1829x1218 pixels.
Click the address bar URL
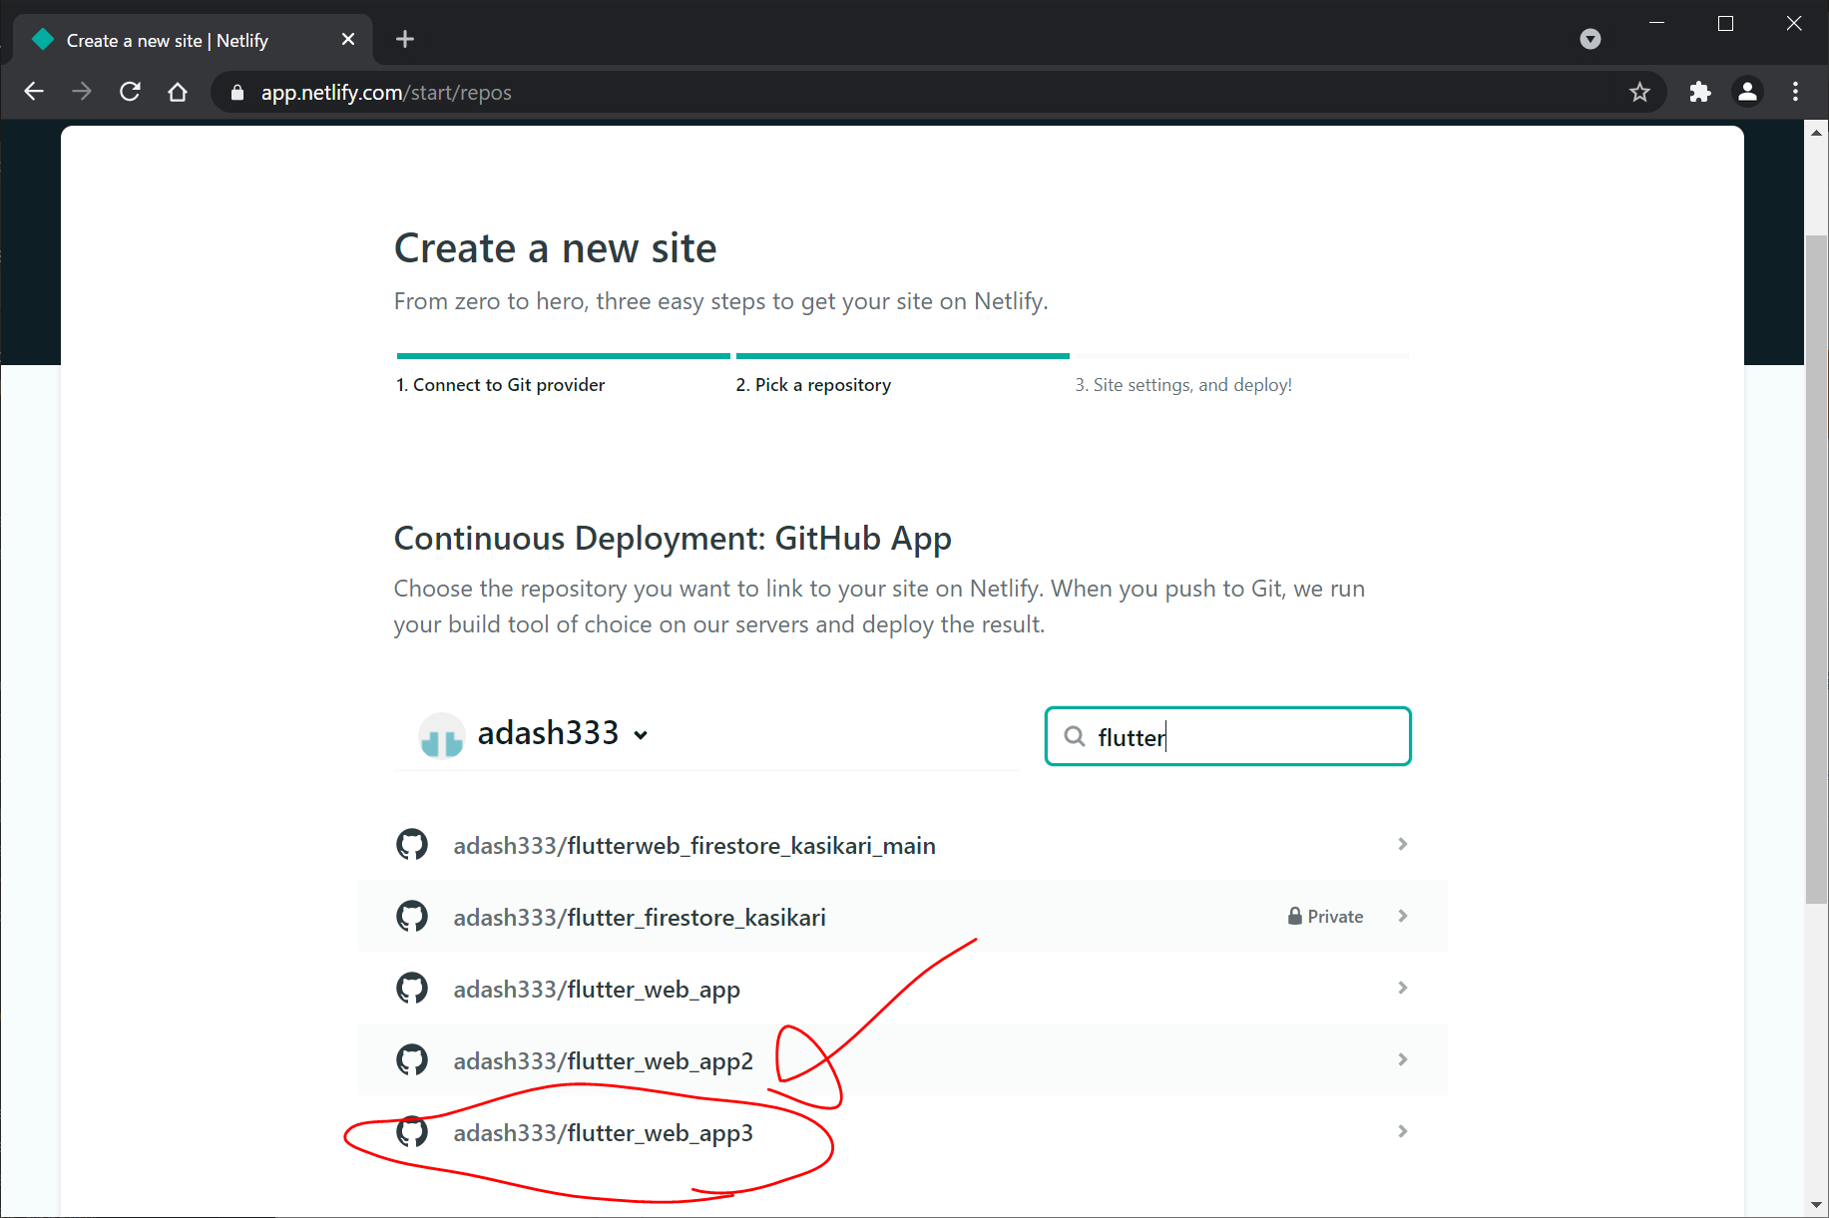pyautogui.click(x=386, y=93)
